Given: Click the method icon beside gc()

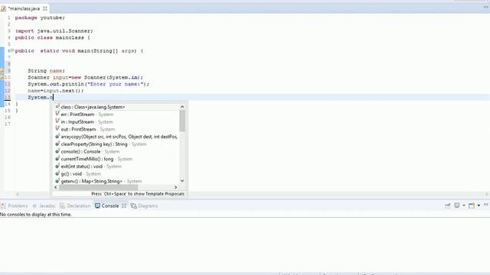Looking at the screenshot, I should tap(57, 173).
